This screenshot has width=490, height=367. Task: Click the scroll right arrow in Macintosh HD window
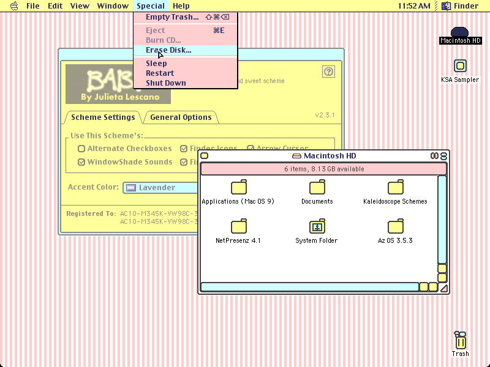click(x=433, y=287)
